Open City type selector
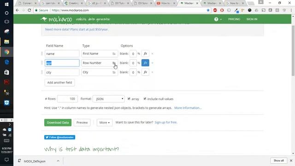 [100, 72]
